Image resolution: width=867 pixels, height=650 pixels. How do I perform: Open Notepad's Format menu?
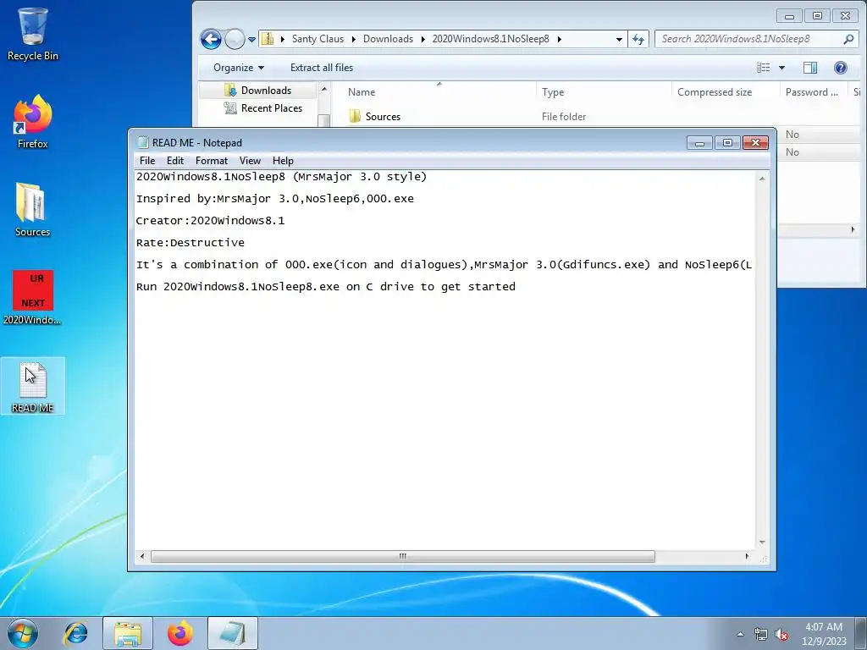tap(211, 161)
